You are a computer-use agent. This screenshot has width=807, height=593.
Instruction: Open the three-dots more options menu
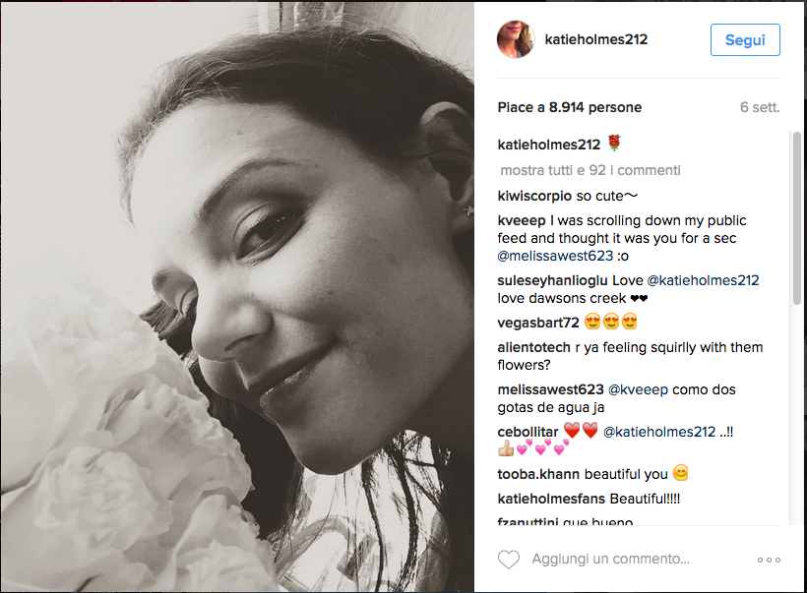tap(769, 560)
